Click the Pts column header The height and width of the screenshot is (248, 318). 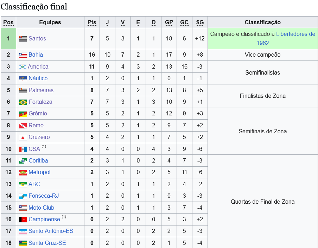click(x=92, y=23)
